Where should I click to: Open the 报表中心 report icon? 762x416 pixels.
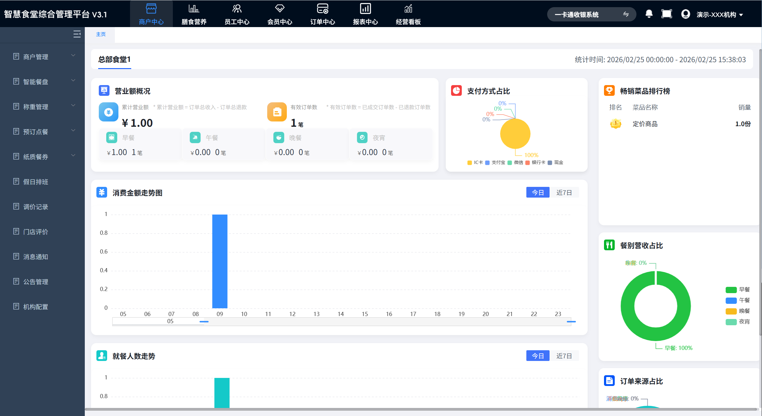point(365,9)
